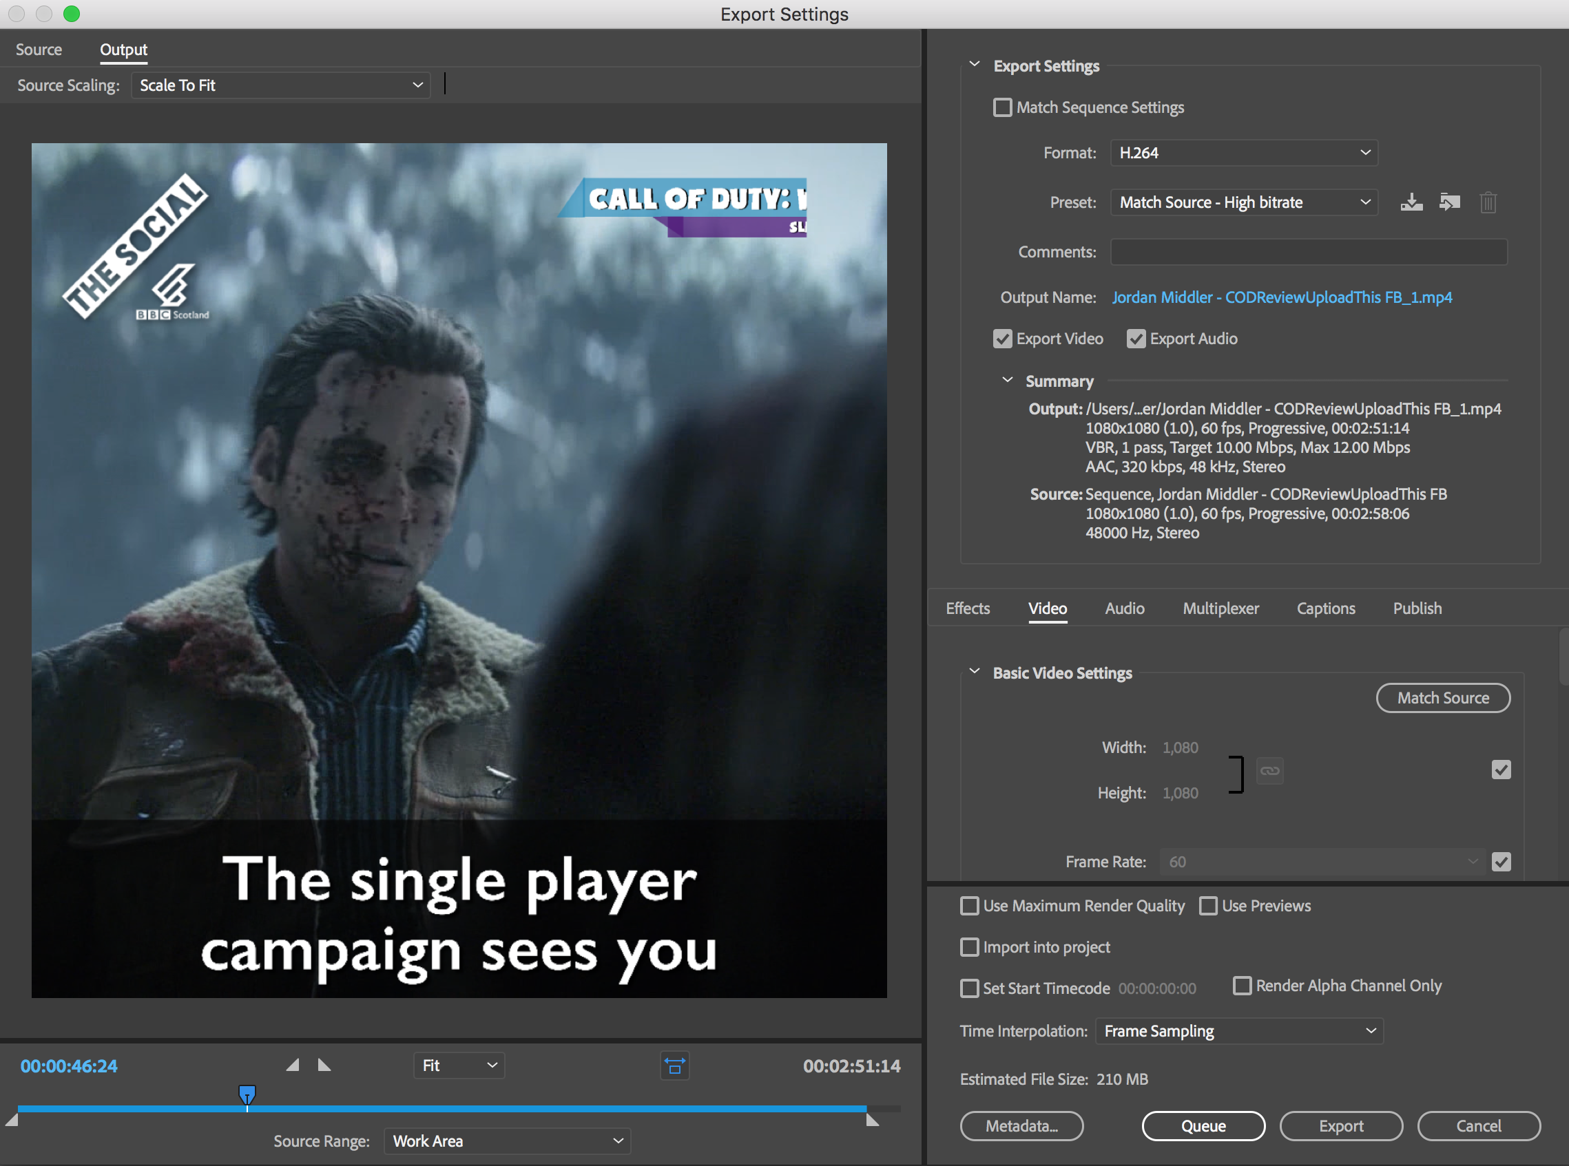
Task: Open the Time Interpolation dropdown
Action: coord(1238,1030)
